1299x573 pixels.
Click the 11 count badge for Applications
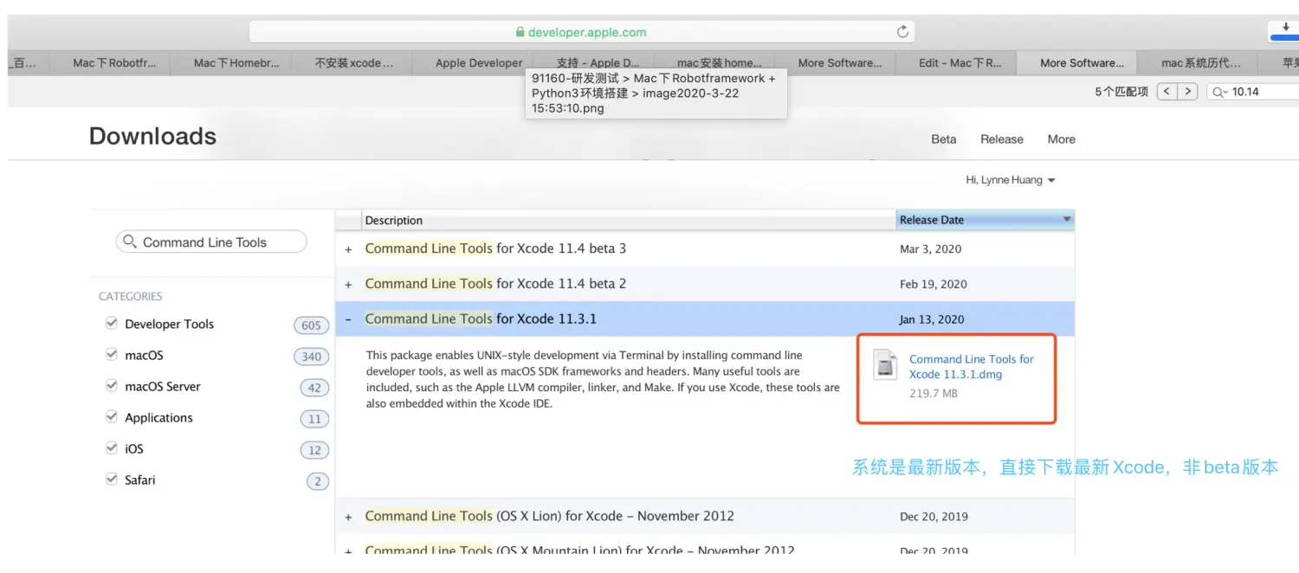click(x=314, y=419)
